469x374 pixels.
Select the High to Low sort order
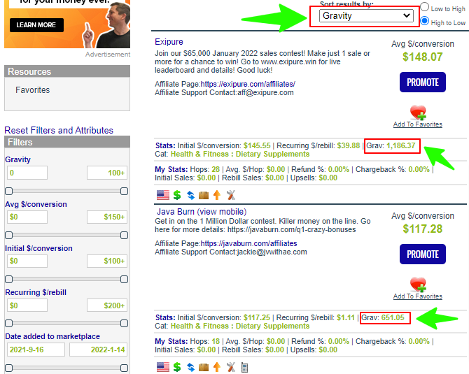click(x=424, y=21)
